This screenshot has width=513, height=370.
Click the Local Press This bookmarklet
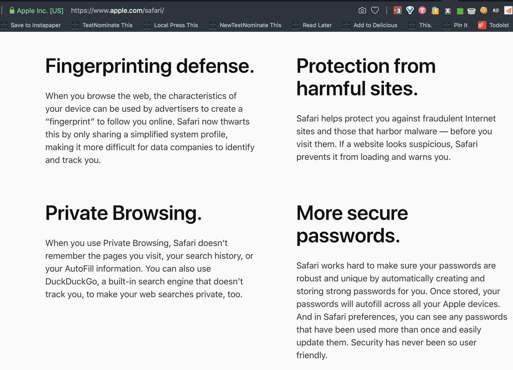[x=171, y=25]
